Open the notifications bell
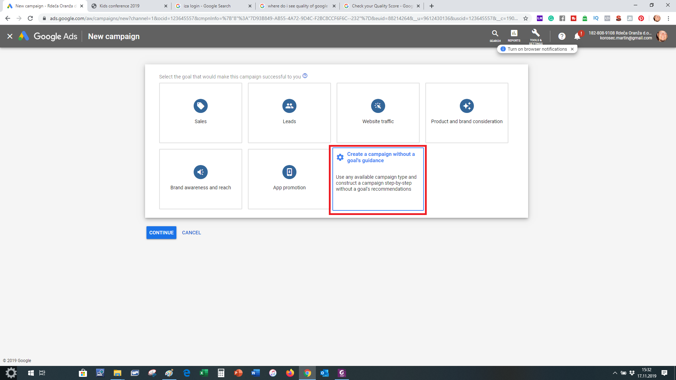The width and height of the screenshot is (676, 380). [577, 36]
